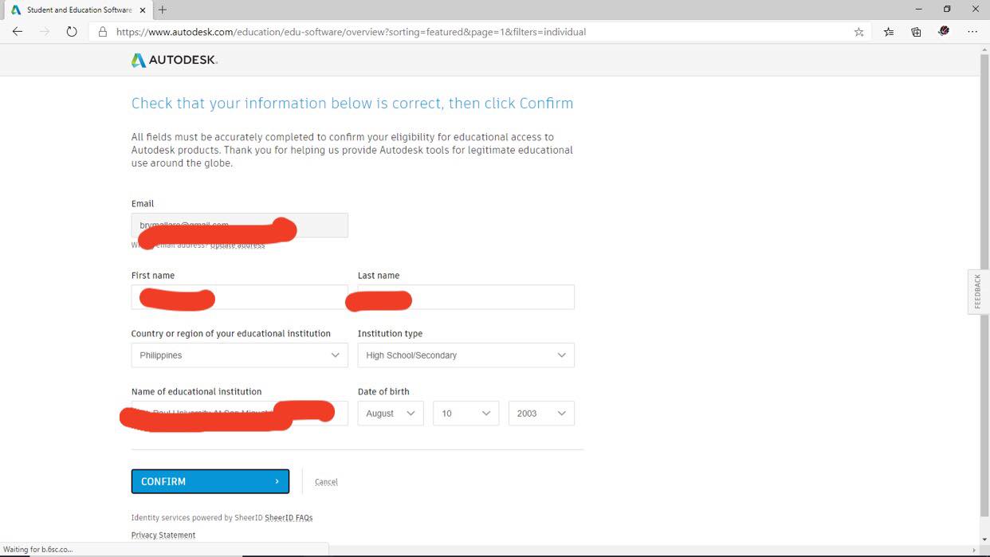
Task: Click the browser profile avatar
Action: pyautogui.click(x=944, y=32)
